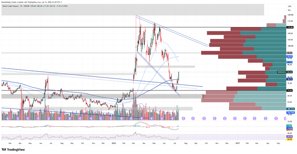Click the 89.61 light blue price label

[x=290, y=62]
